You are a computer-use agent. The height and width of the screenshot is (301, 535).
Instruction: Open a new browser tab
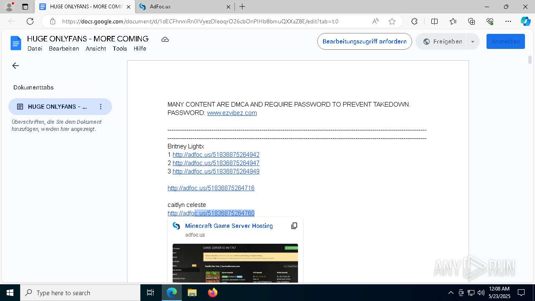point(242,7)
